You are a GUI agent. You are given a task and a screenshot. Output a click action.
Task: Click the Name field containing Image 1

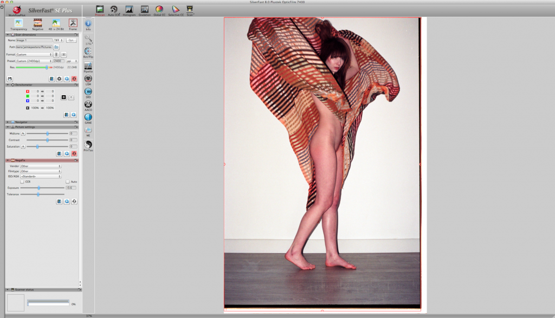pyautogui.click(x=34, y=40)
